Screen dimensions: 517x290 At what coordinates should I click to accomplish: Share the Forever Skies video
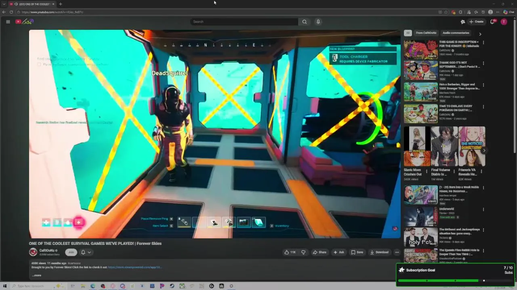(319, 252)
